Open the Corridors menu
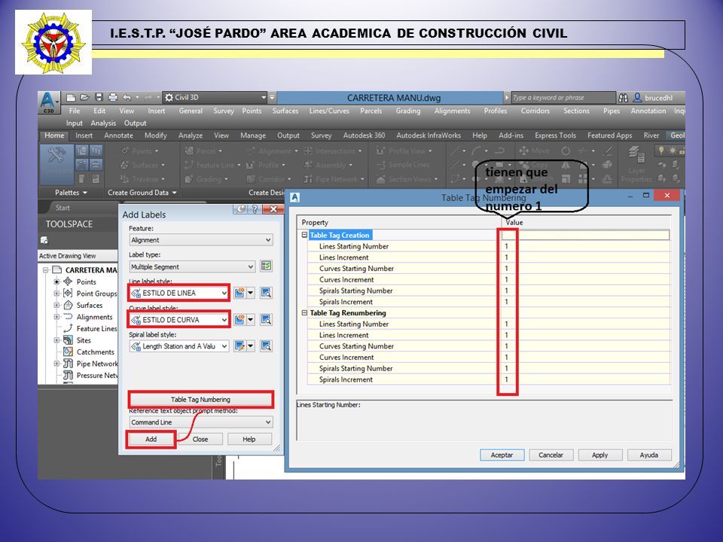723x542 pixels. point(535,111)
